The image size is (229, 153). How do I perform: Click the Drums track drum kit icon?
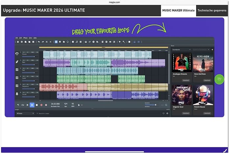(x=17, y=54)
